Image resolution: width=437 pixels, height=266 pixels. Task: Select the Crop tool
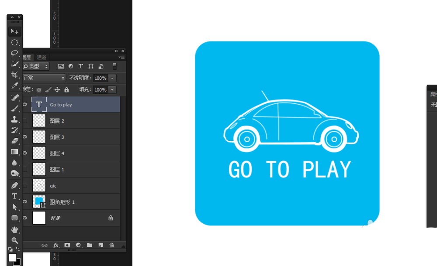point(14,75)
